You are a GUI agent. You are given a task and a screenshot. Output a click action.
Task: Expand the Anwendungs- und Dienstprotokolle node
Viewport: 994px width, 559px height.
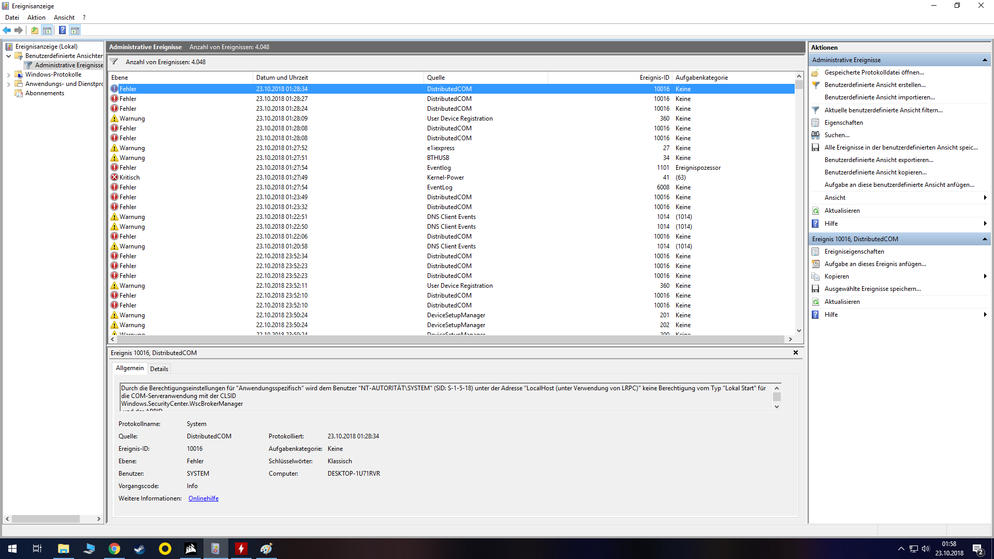pos(8,84)
